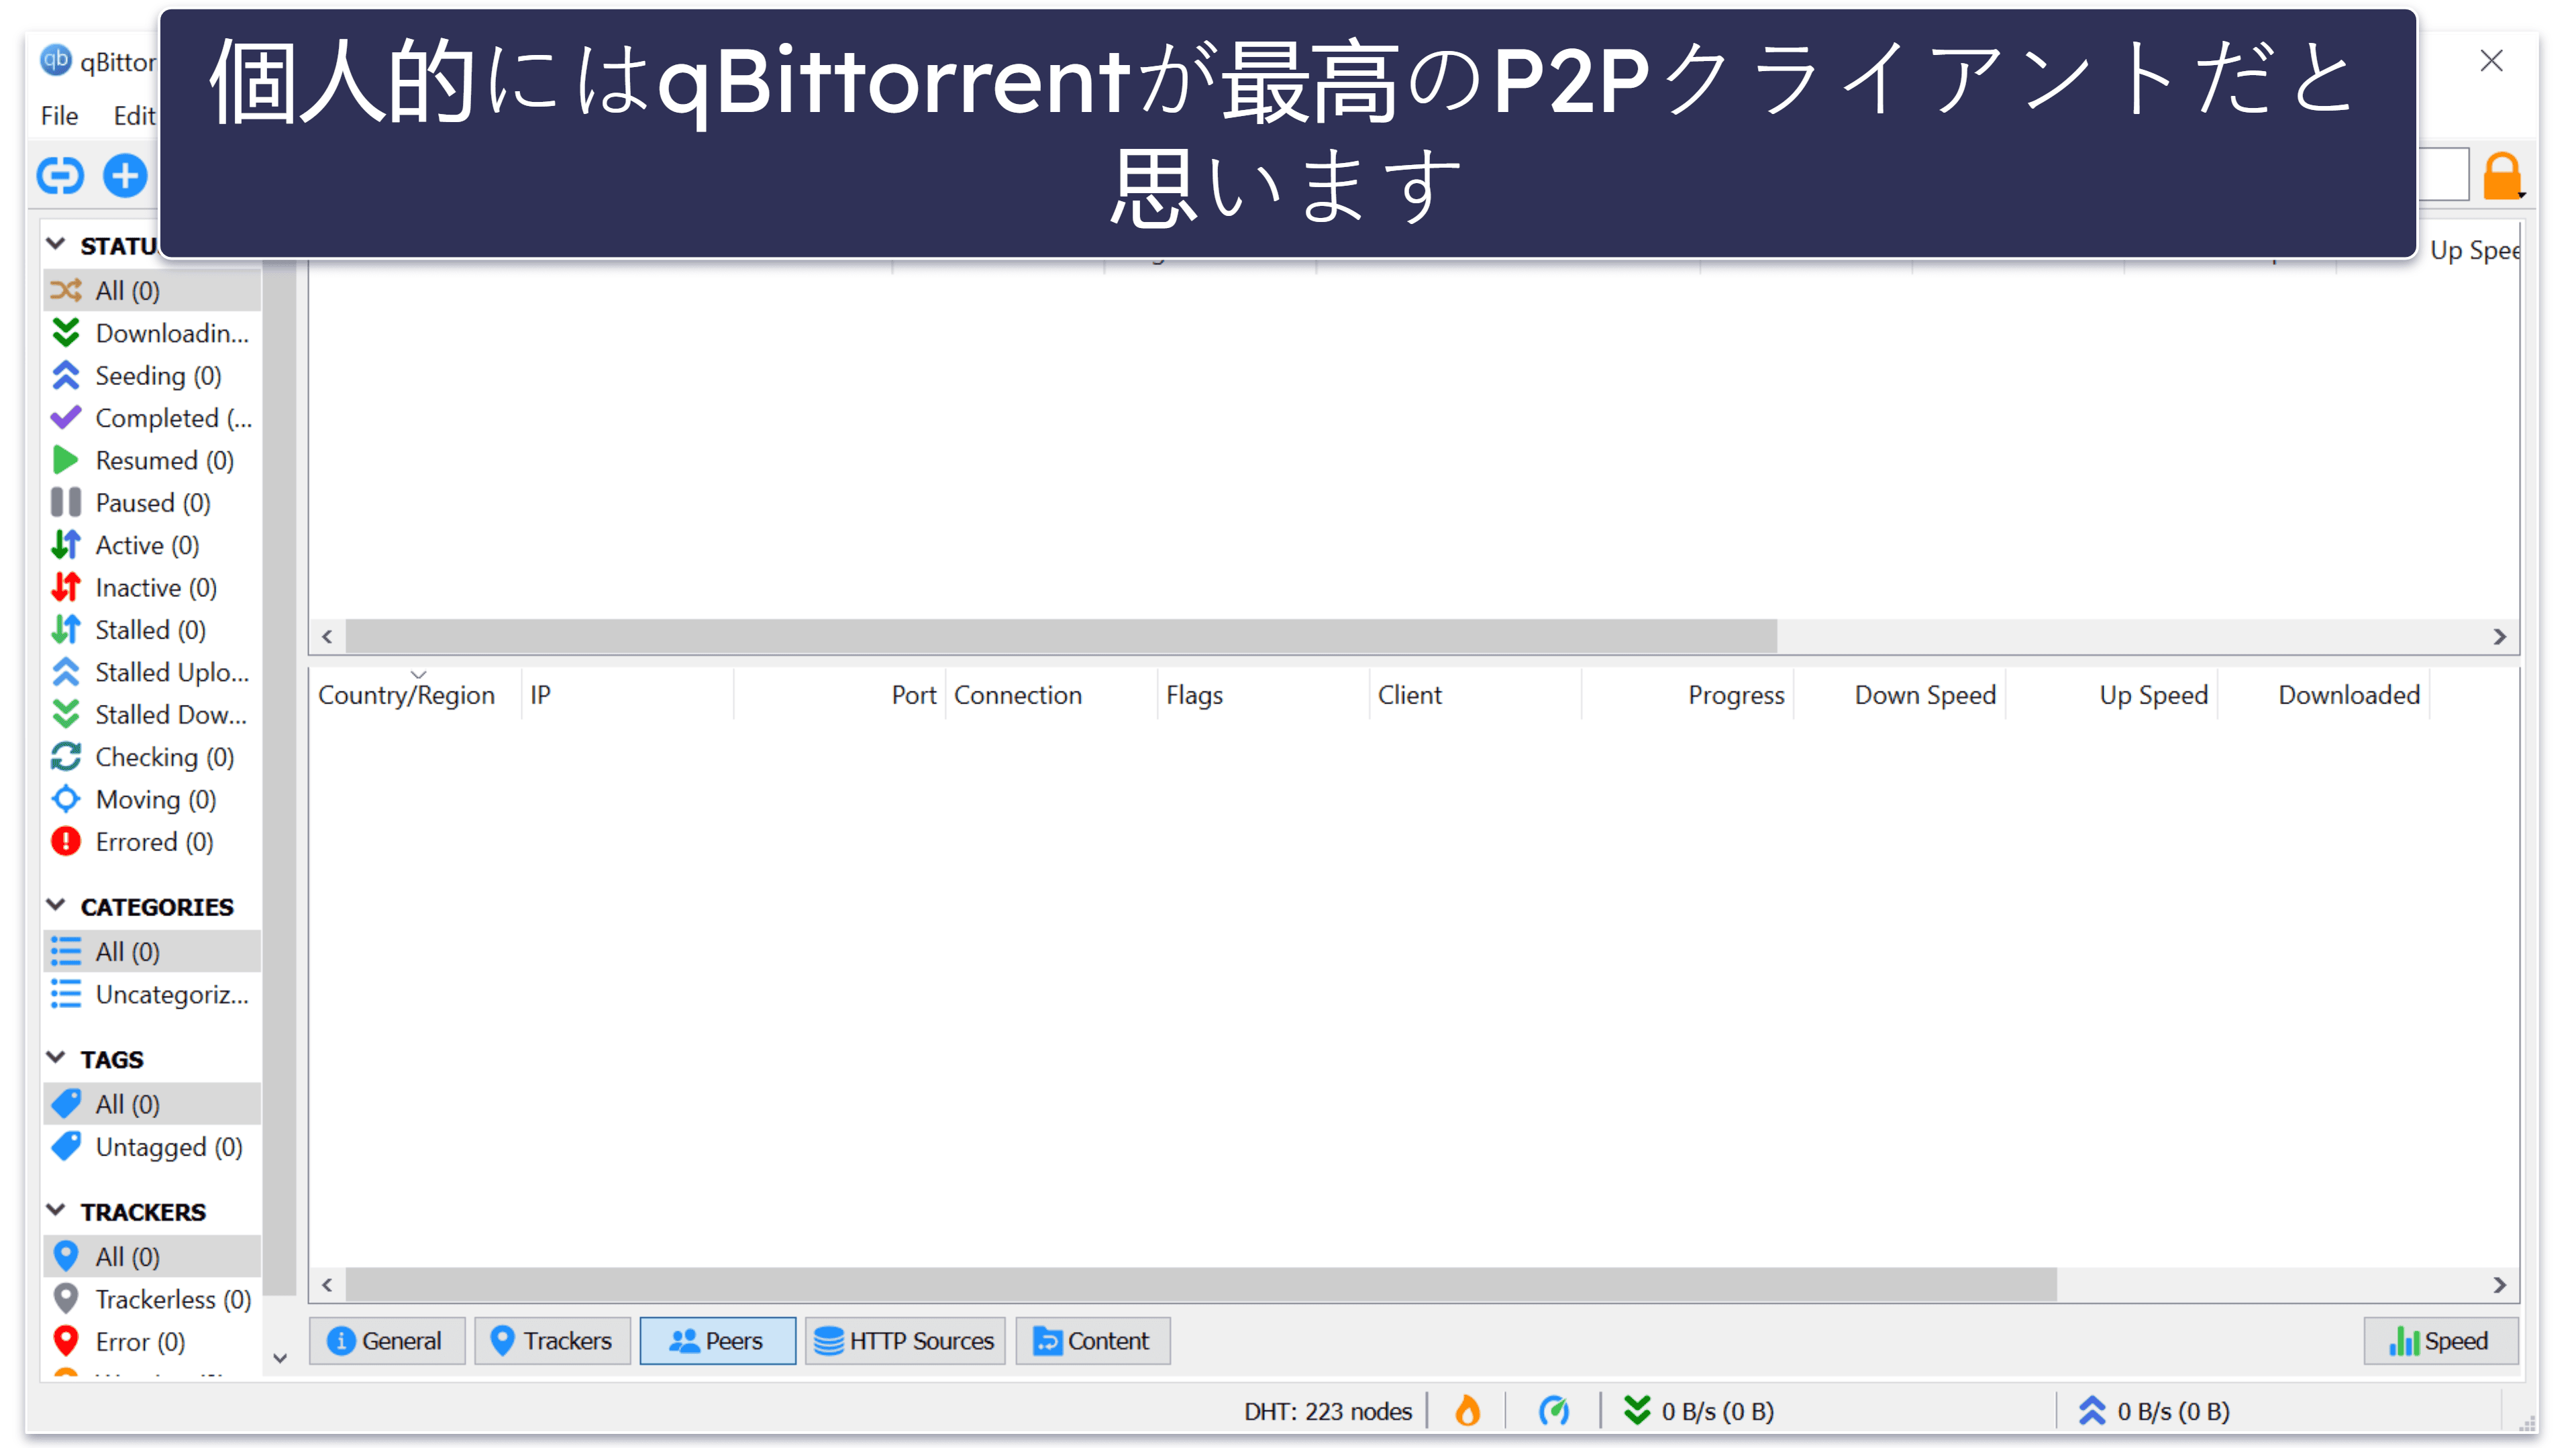Open the File menu
This screenshot has width=2576, height=1448.
[59, 116]
